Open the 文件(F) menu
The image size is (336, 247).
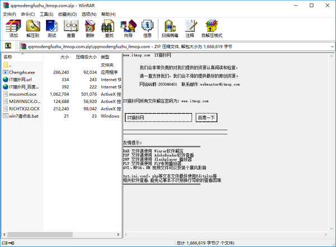point(10,14)
